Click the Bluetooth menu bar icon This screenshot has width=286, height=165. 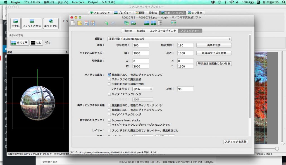[225, 2]
